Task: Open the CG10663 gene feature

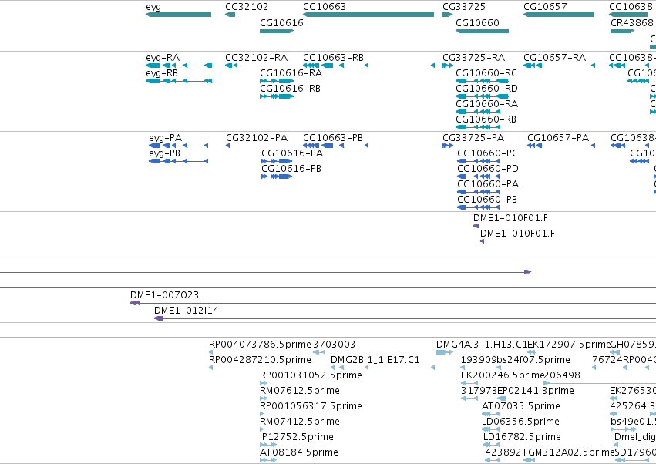Action: (x=368, y=15)
